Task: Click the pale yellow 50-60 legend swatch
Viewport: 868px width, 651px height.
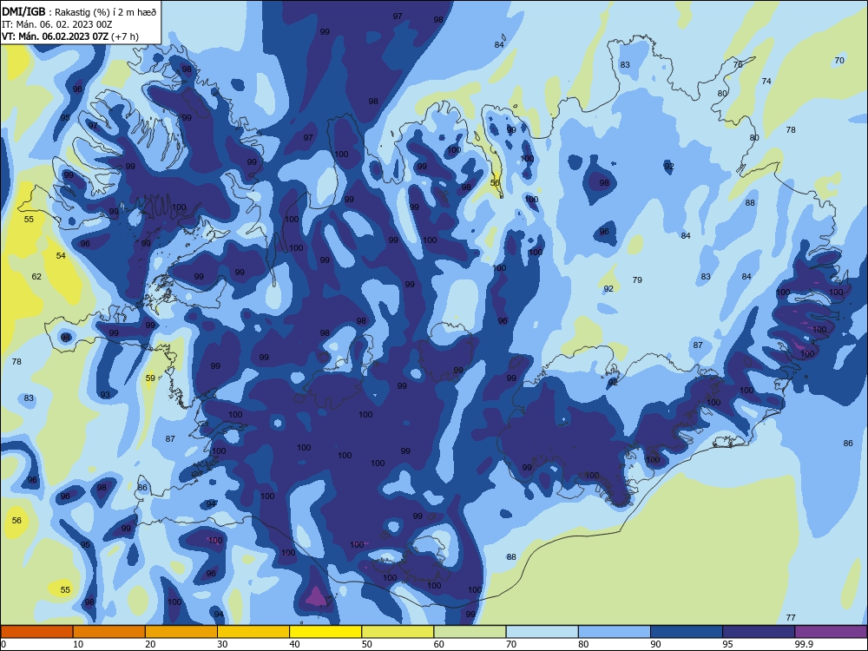Action: click(398, 632)
